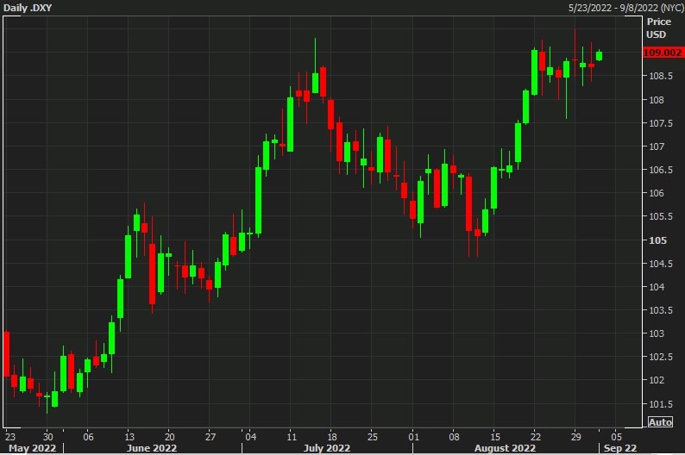Click the 107 price axis label
The width and height of the screenshot is (685, 455).
pos(657,146)
